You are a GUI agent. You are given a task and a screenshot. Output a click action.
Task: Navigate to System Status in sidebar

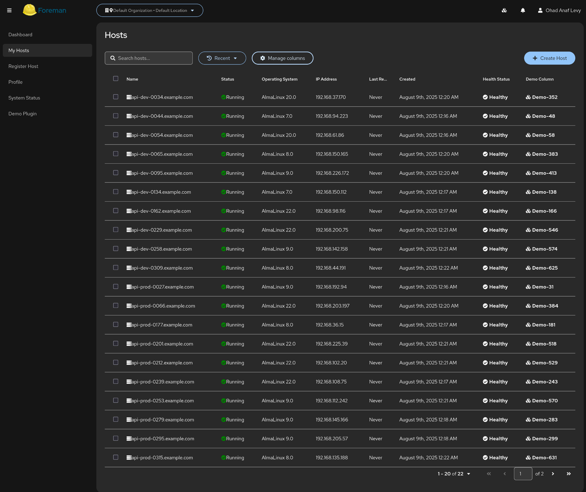(x=24, y=98)
